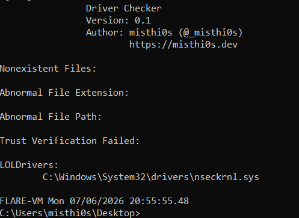The image size is (299, 218).
Task: Click the FLARE-VM hostname text
Action: tap(22, 201)
